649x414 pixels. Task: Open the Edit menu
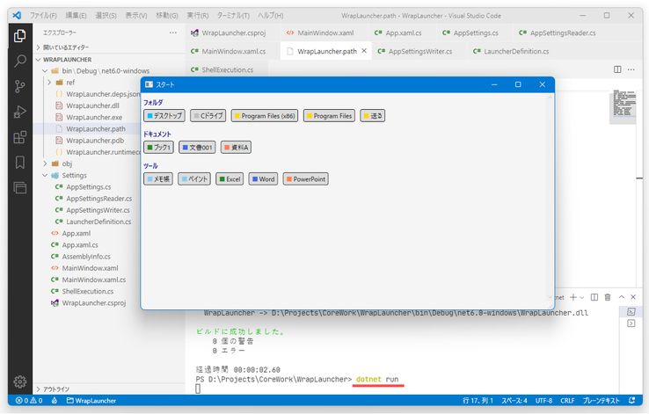click(76, 15)
